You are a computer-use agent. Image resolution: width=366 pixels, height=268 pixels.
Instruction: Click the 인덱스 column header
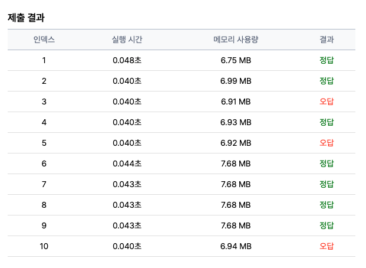(x=44, y=40)
